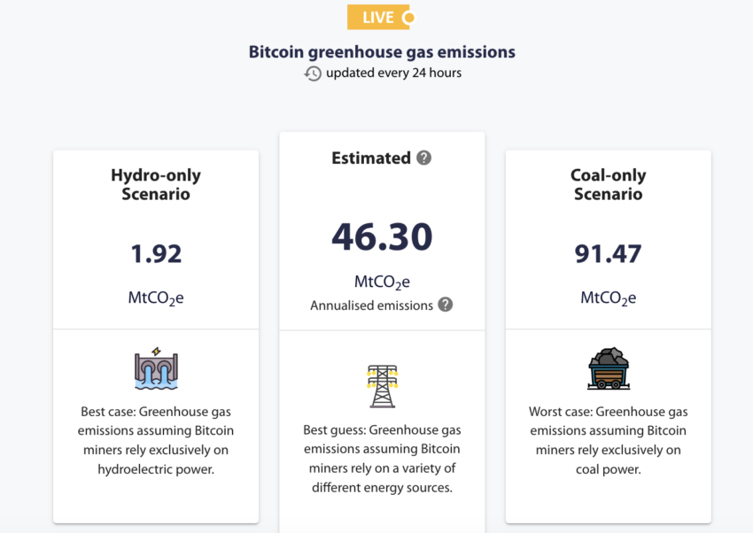753x533 pixels.
Task: Click the help icon next to Estimated
Action: (424, 158)
